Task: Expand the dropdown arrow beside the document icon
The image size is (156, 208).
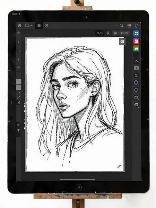Action: (x=31, y=25)
